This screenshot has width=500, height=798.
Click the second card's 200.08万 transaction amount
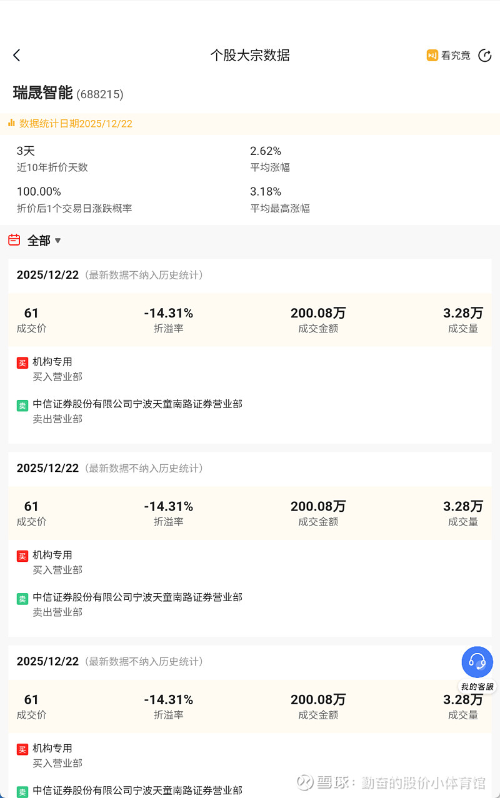[317, 506]
